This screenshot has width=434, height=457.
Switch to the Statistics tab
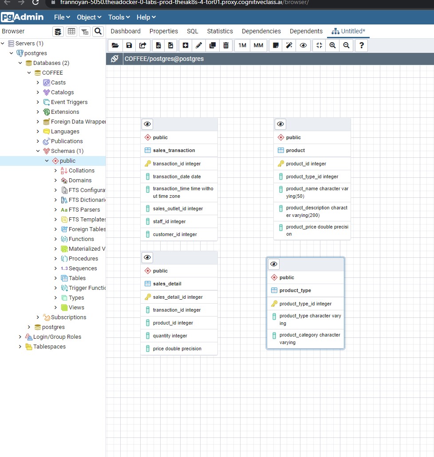pyautogui.click(x=220, y=31)
